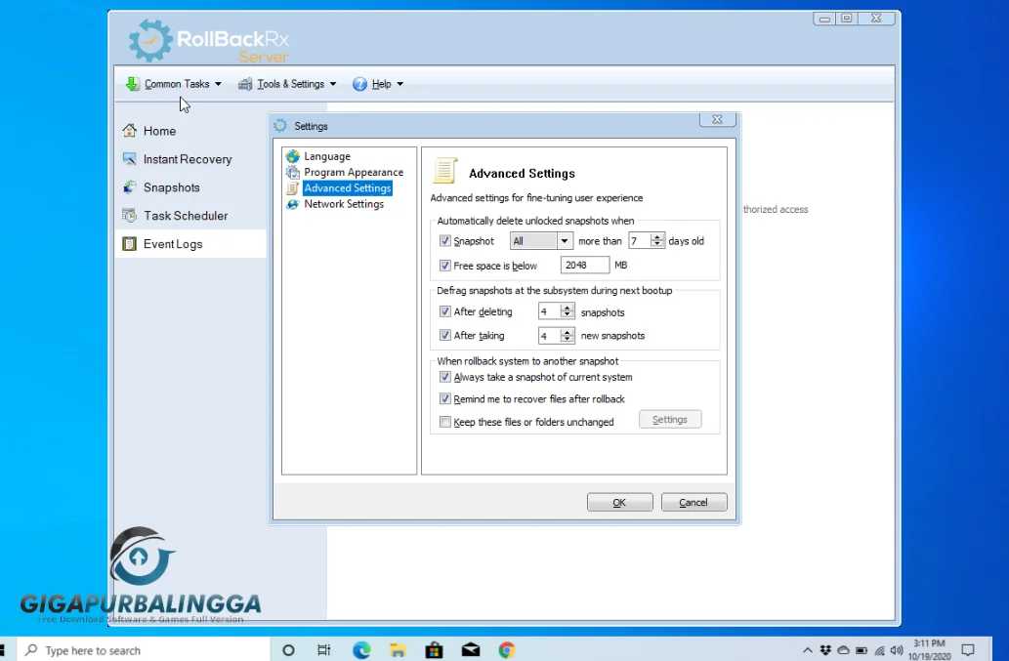Show hidden tray icons chevron
The image size is (1009, 661).
click(x=808, y=650)
